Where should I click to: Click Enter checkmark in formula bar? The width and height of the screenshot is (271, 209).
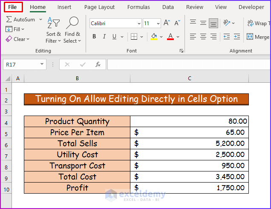[x=83, y=64]
